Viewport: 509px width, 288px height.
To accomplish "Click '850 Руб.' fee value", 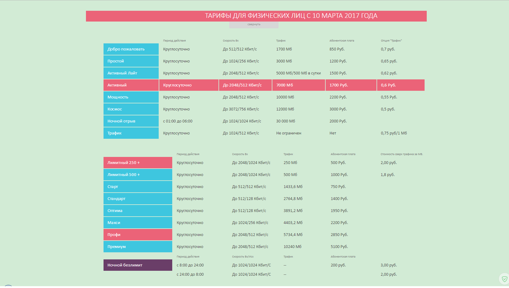I will [x=337, y=49].
